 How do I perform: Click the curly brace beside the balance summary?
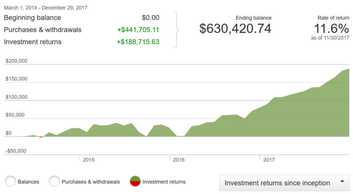click(x=177, y=30)
